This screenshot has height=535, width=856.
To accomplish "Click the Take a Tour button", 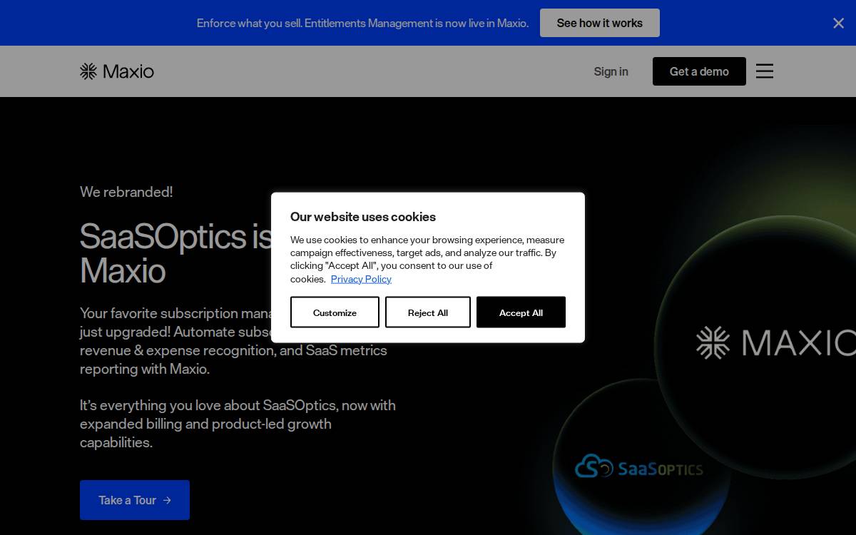I will [x=135, y=500].
